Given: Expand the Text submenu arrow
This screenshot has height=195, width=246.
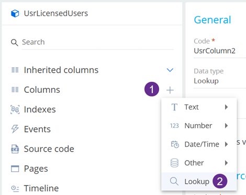Looking at the screenshot, I should coord(226,107).
